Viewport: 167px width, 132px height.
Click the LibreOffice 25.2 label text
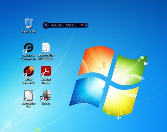(x=29, y=105)
